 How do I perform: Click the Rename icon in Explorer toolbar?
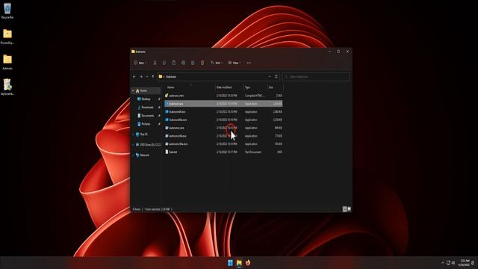(x=183, y=63)
